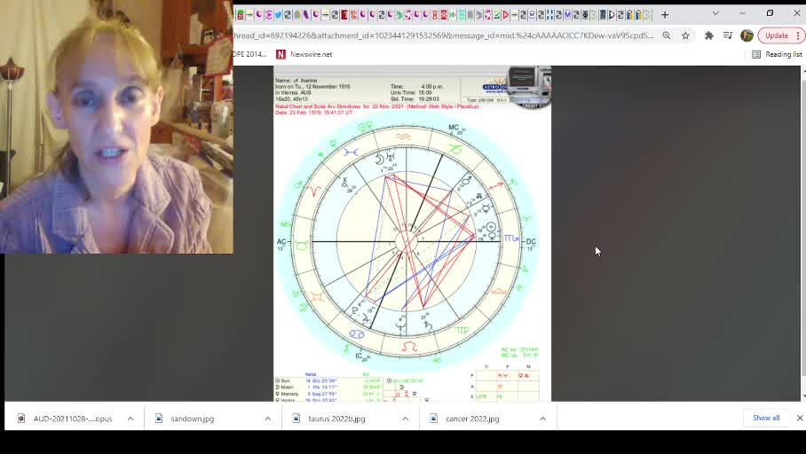This screenshot has width=806, height=454.
Task: Click the taurus 2022b.jpg file icon
Action: click(296, 419)
